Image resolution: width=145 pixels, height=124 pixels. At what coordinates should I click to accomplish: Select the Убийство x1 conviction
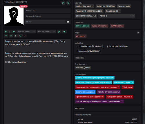[127, 87]
